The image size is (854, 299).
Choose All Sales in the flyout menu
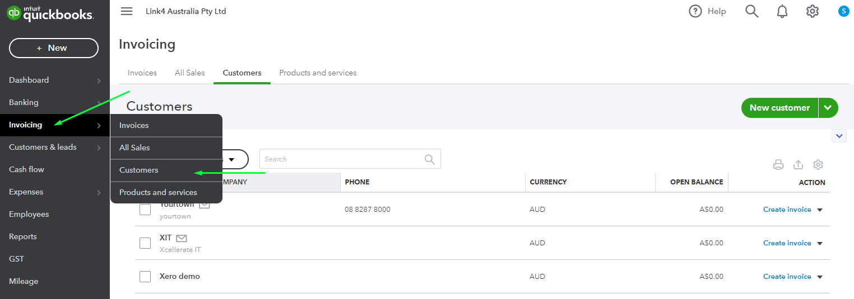tap(166, 148)
